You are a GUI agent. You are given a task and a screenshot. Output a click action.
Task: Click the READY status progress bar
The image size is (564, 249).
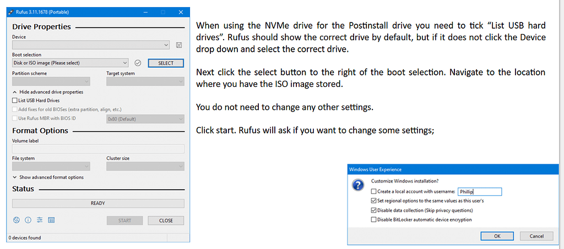98,203
